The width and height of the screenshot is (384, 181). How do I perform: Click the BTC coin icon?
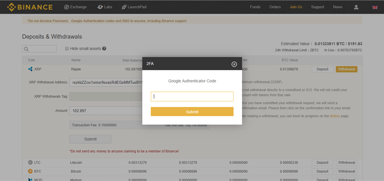tap(30, 171)
